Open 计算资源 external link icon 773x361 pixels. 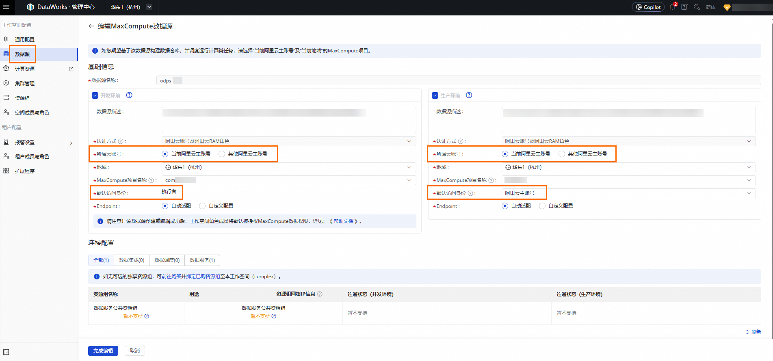(x=71, y=69)
